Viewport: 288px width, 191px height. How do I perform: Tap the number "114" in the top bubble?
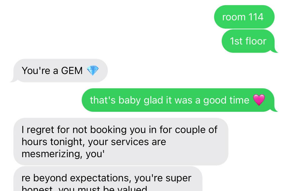(256, 17)
